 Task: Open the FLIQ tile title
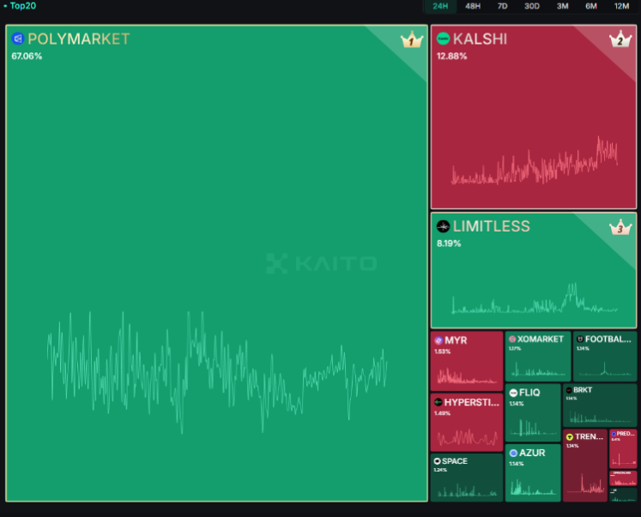click(529, 393)
